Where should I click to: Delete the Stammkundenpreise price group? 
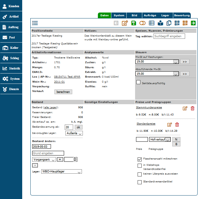point(192,108)
